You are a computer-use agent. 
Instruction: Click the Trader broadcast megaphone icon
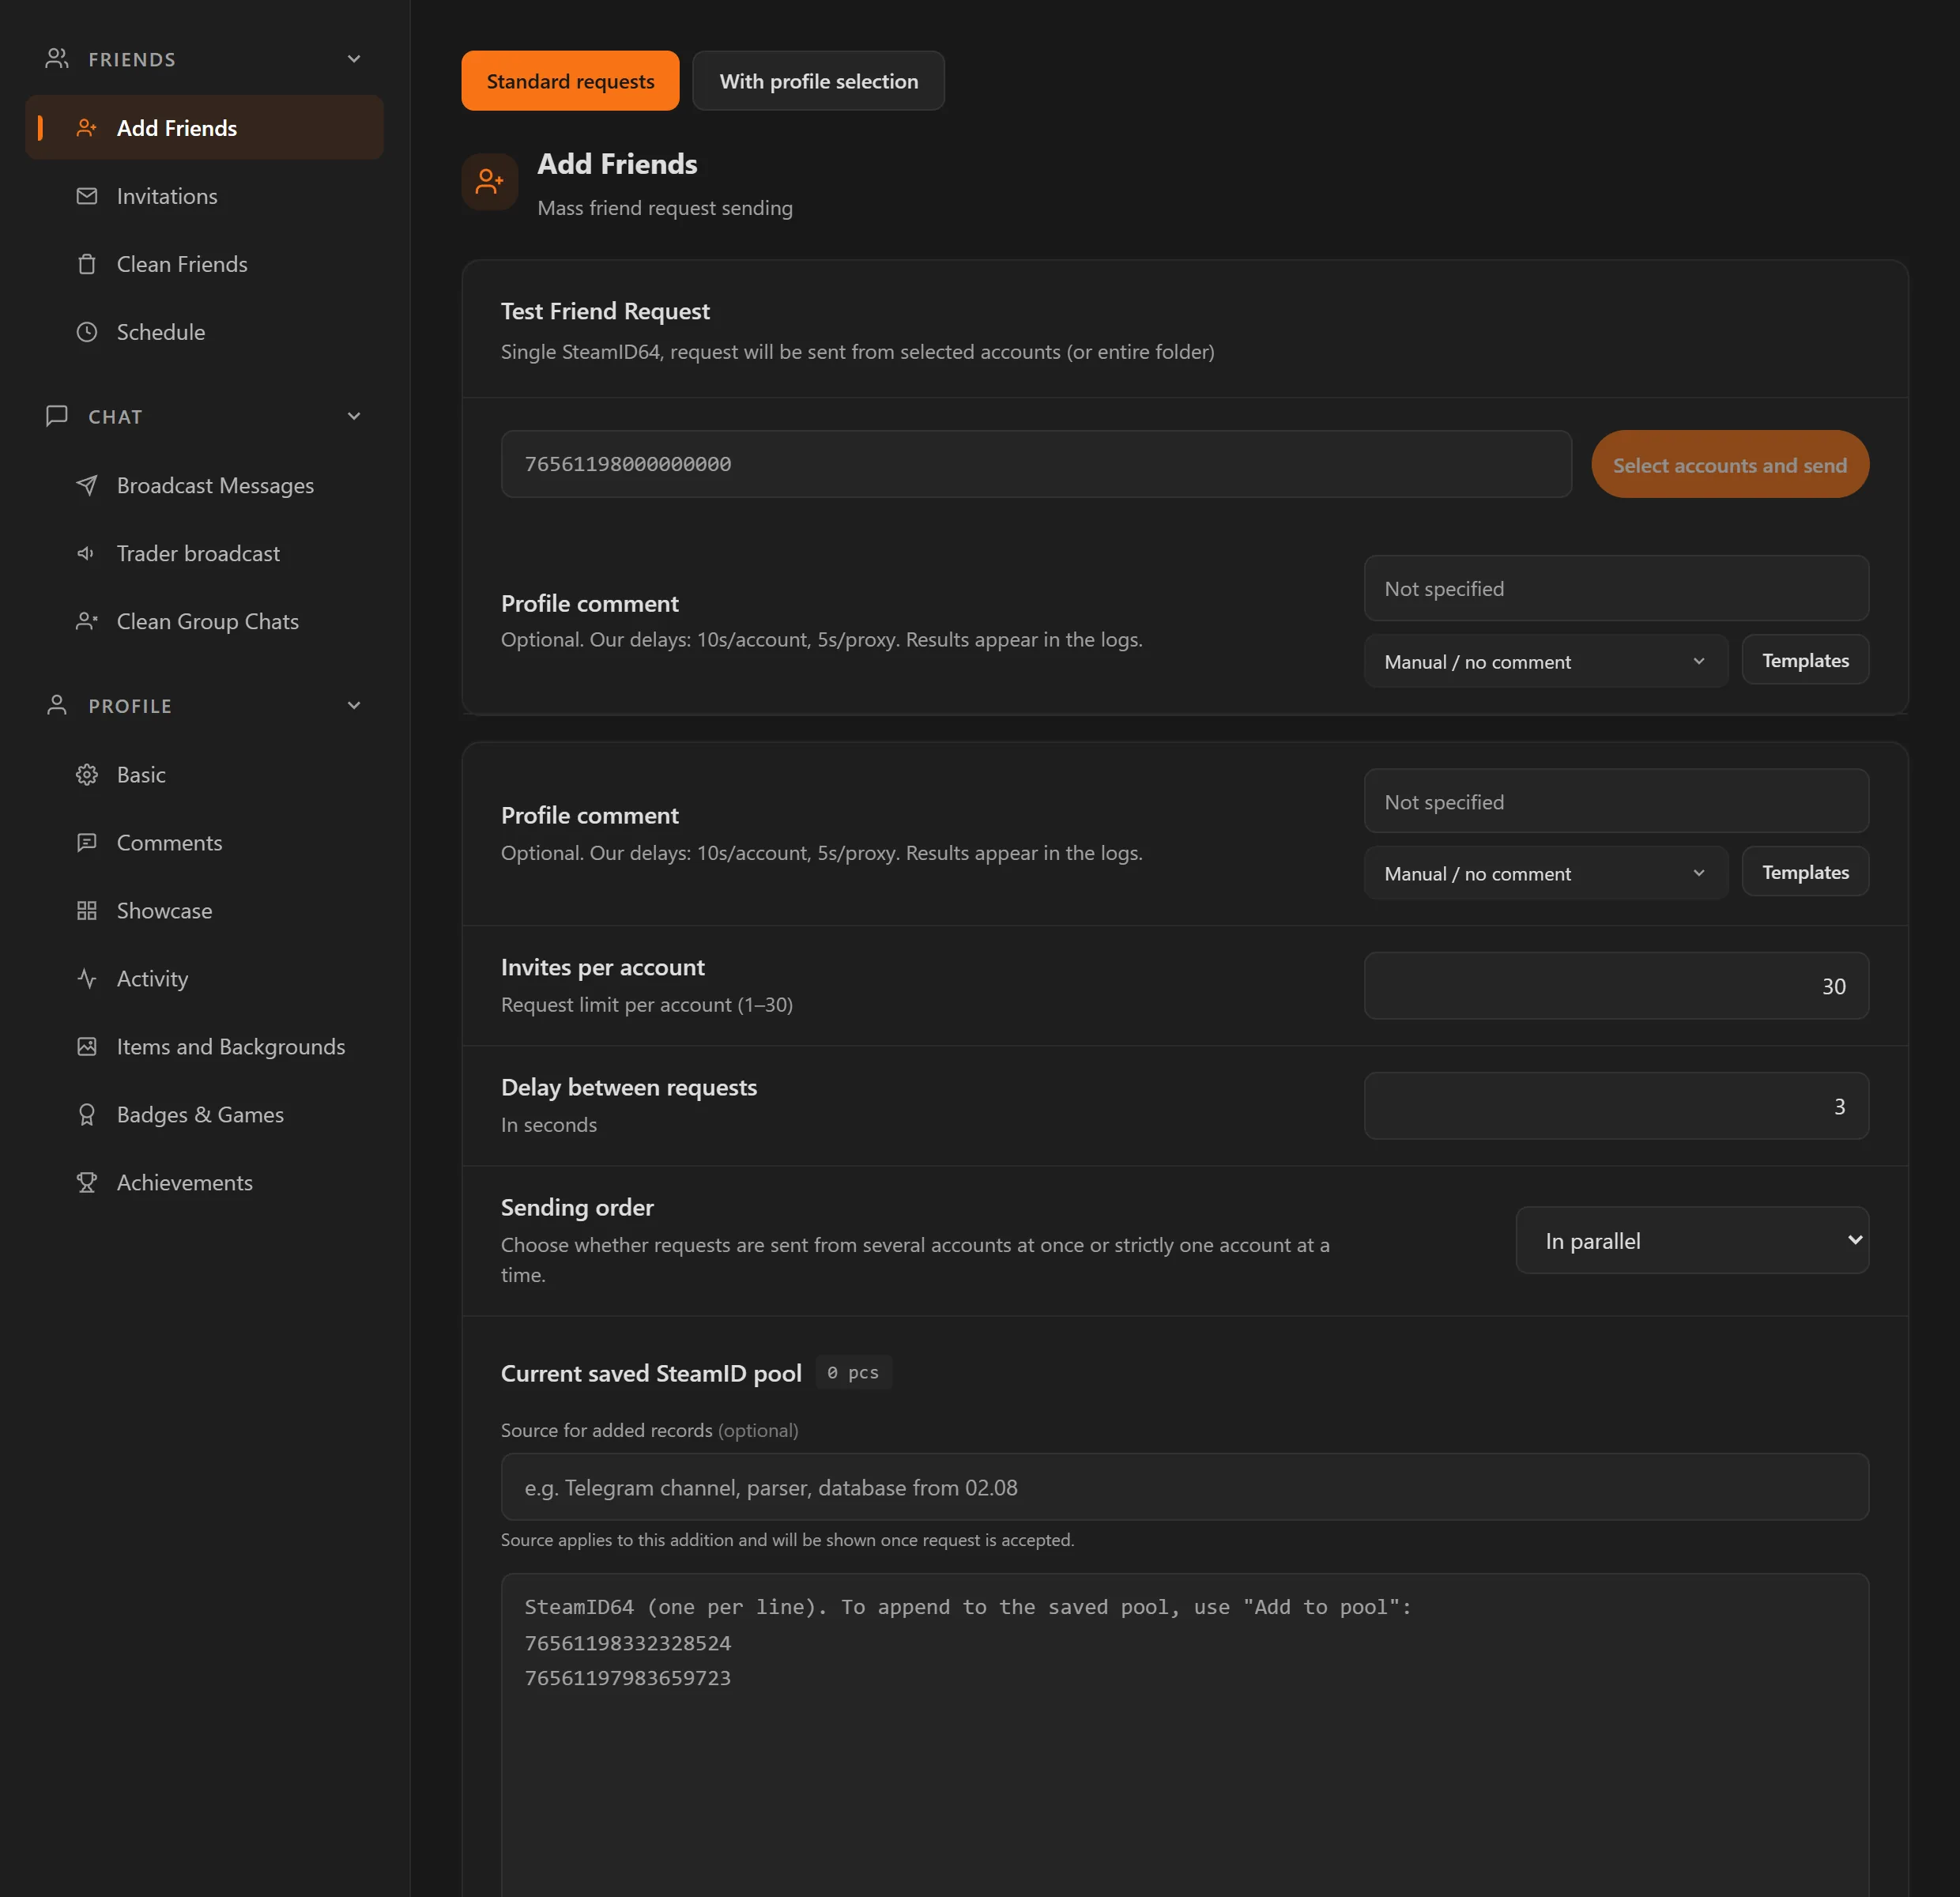87,553
